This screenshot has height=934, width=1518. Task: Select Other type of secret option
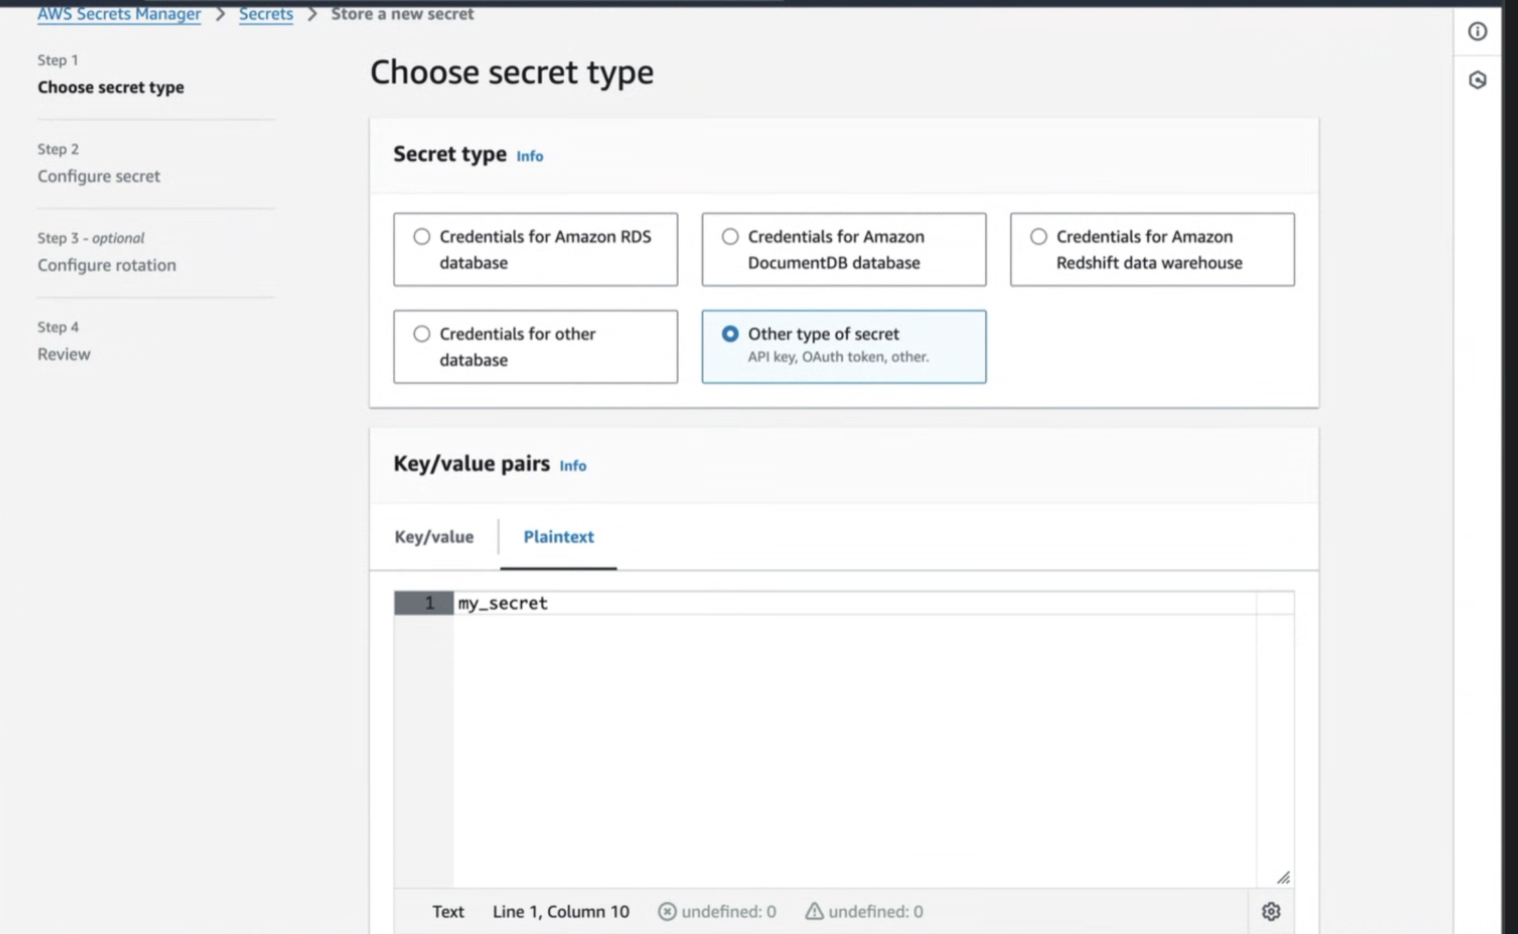pyautogui.click(x=844, y=347)
